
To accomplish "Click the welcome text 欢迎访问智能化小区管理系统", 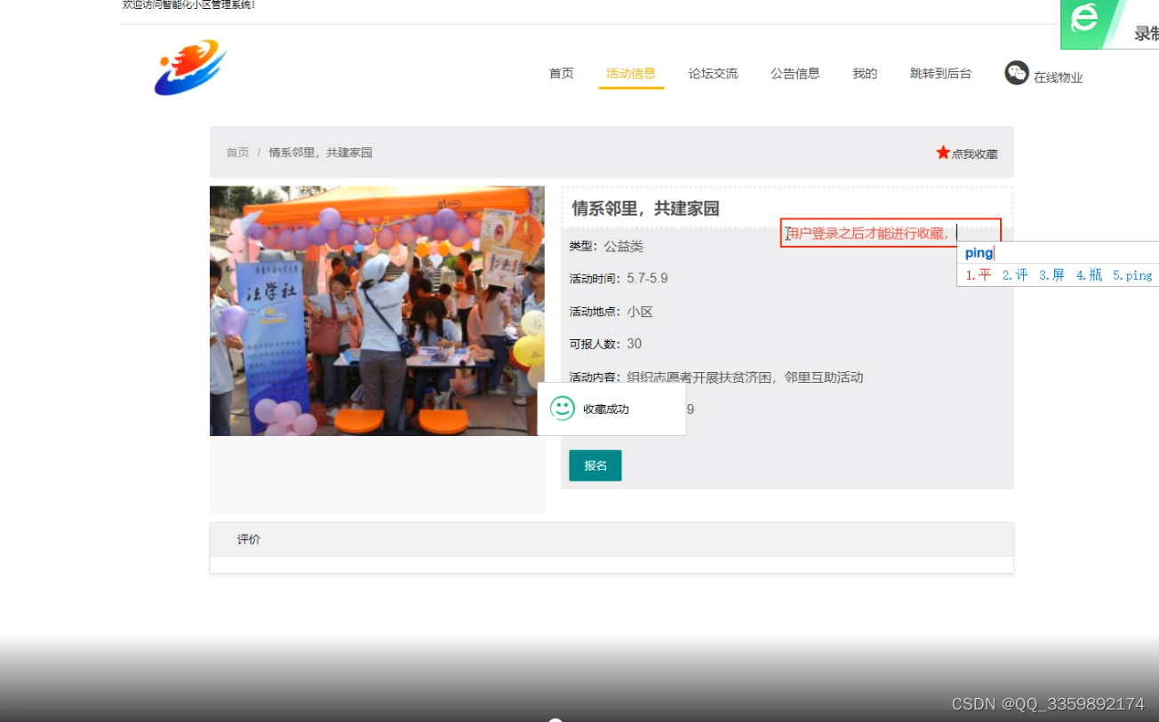I will pyautogui.click(x=189, y=4).
